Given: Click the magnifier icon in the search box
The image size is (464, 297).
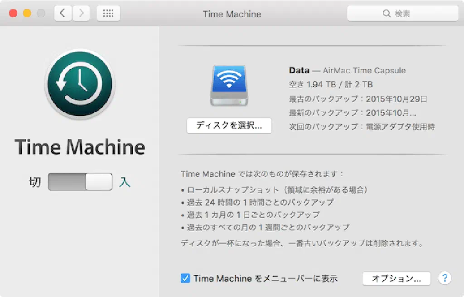Looking at the screenshot, I should [387, 14].
